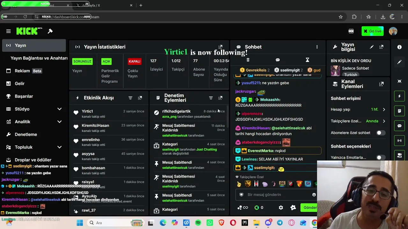The image size is (408, 229).
Task: Click the Turkish language tag
Action: coord(351,75)
